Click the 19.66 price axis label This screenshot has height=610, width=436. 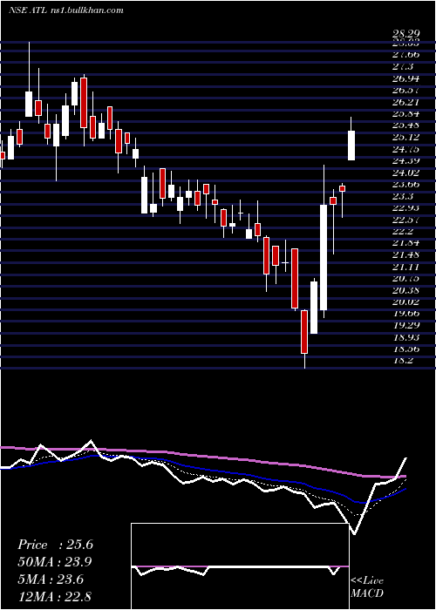[x=406, y=313]
